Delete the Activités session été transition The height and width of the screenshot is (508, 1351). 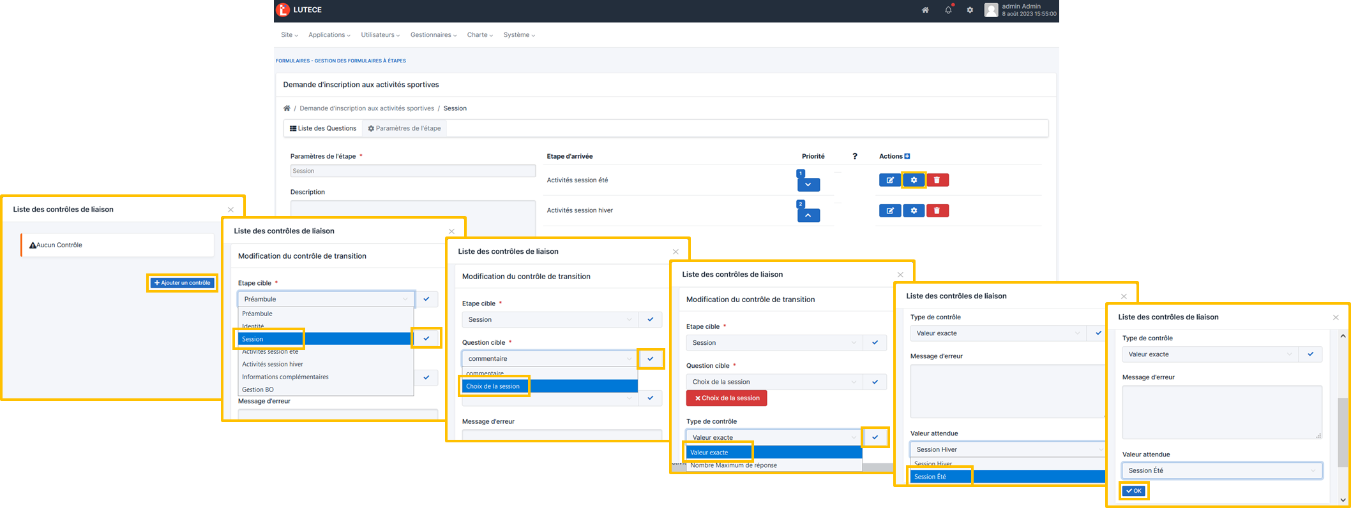[x=937, y=180]
